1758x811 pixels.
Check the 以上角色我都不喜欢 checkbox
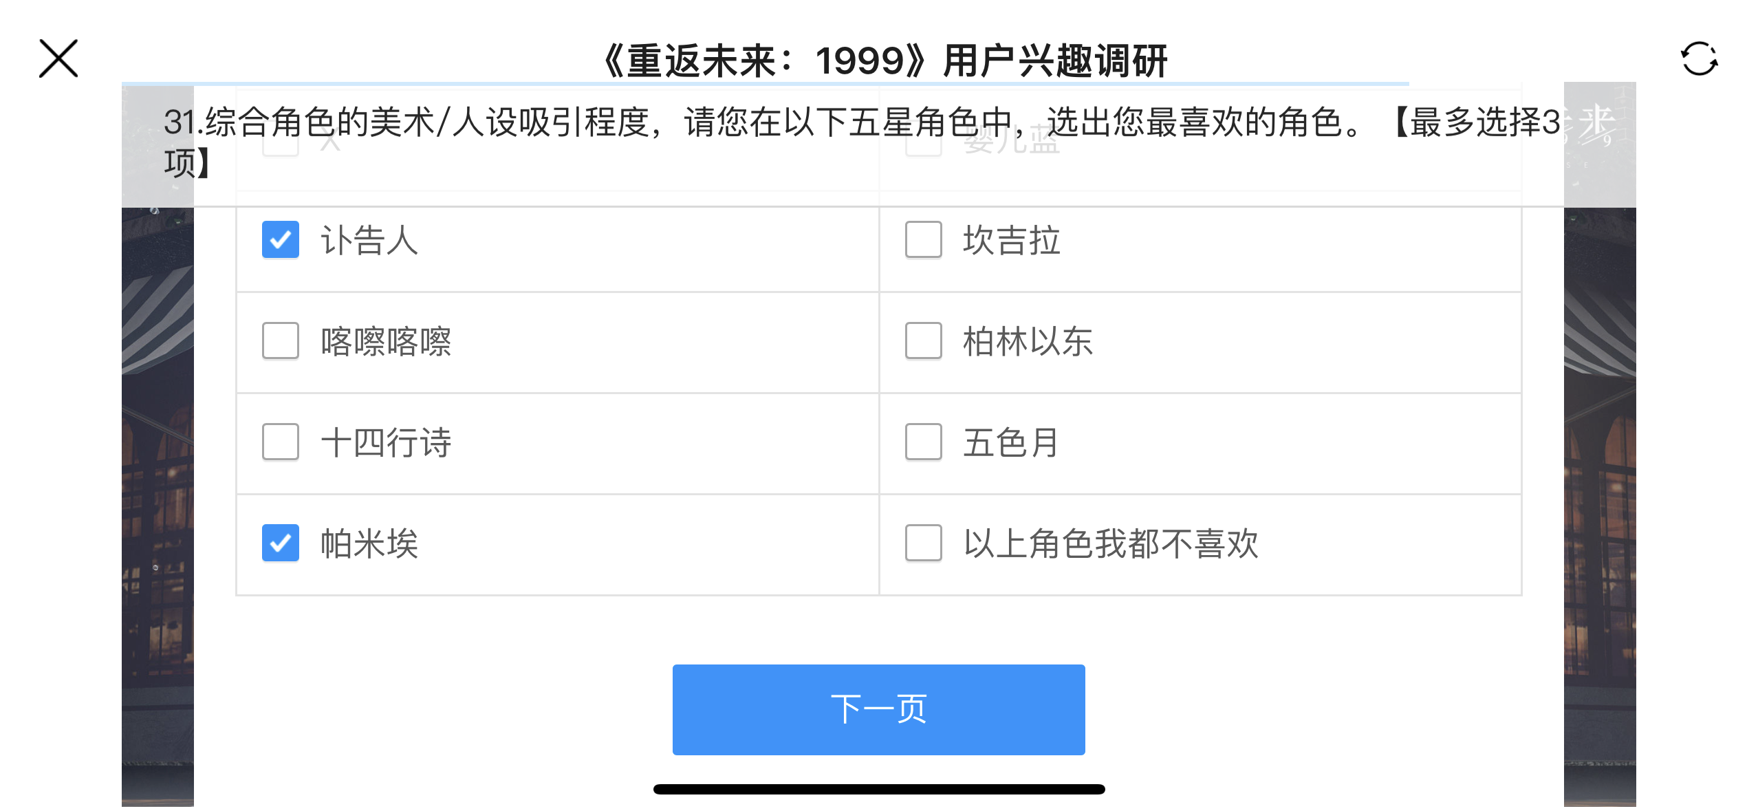923,543
